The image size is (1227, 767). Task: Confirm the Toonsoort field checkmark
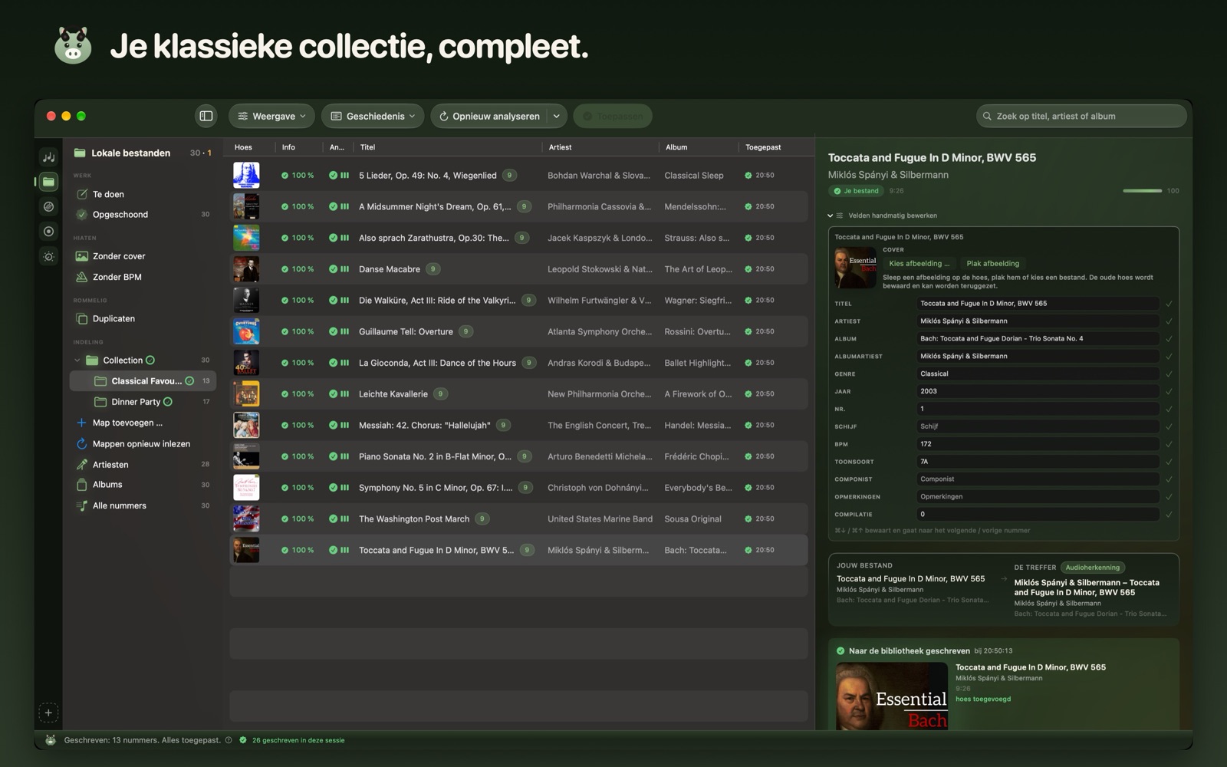click(1169, 462)
